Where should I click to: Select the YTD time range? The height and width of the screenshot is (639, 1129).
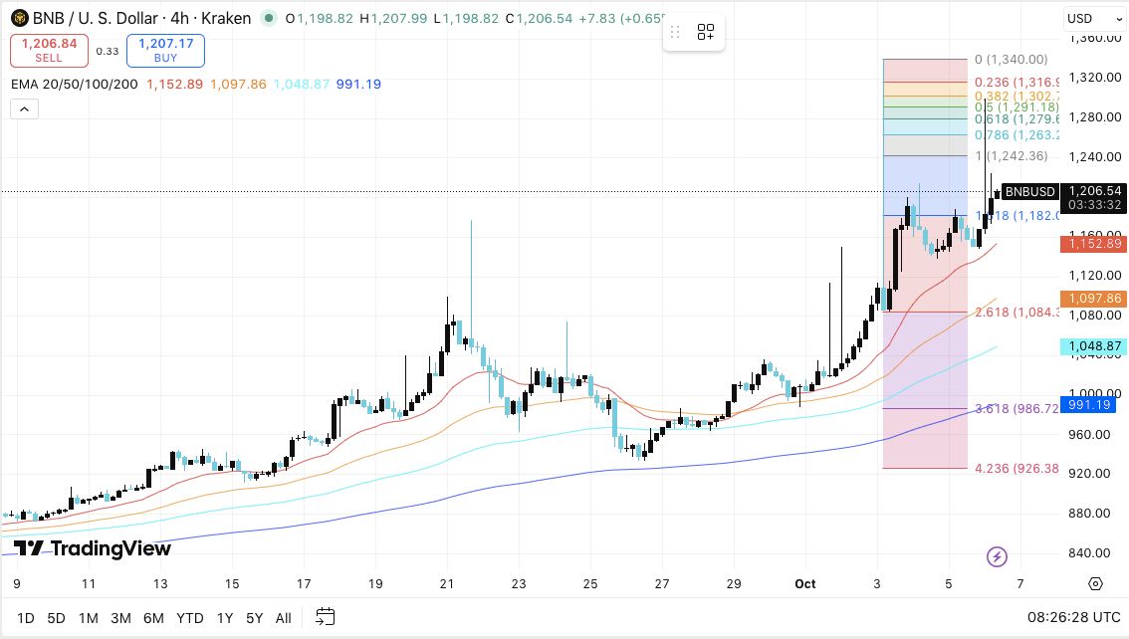[x=189, y=618]
